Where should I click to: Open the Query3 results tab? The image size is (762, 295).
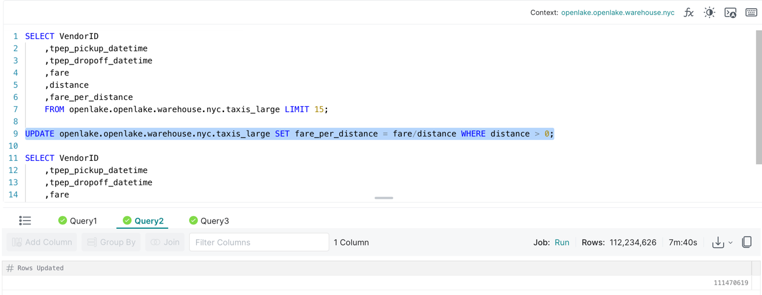pyautogui.click(x=209, y=221)
